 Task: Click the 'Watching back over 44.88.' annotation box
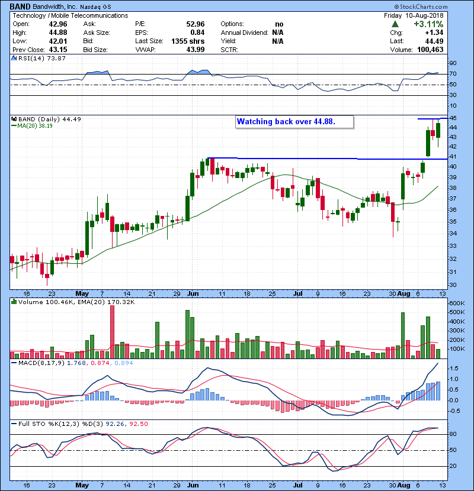coord(294,122)
